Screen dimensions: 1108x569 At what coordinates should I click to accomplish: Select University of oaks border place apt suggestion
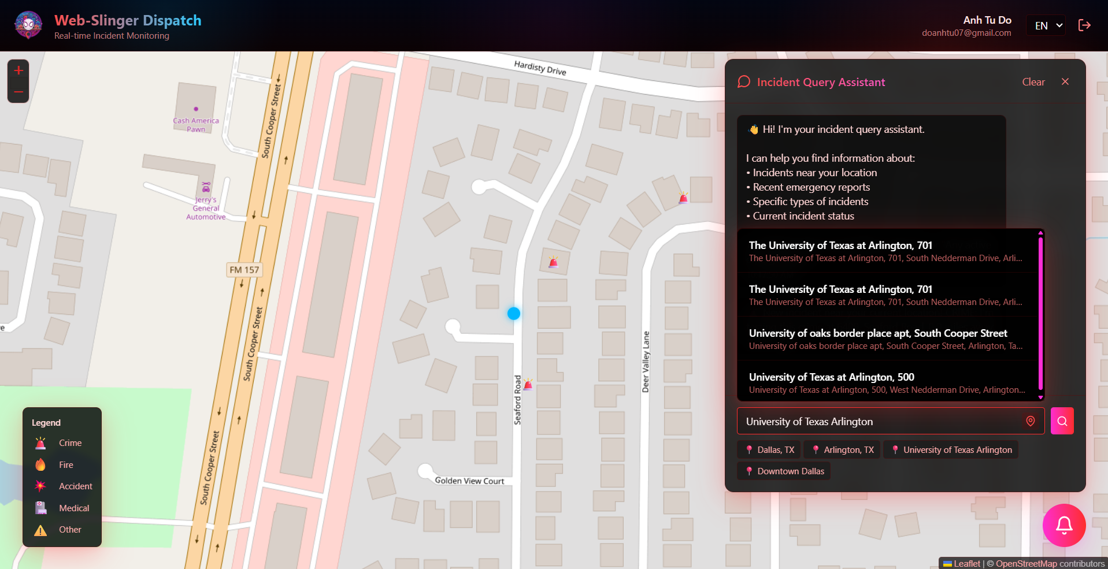tap(888, 339)
